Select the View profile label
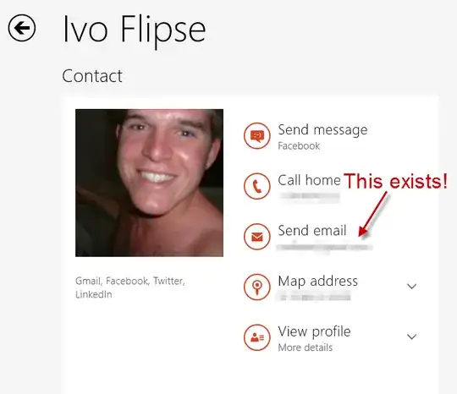 pos(314,331)
